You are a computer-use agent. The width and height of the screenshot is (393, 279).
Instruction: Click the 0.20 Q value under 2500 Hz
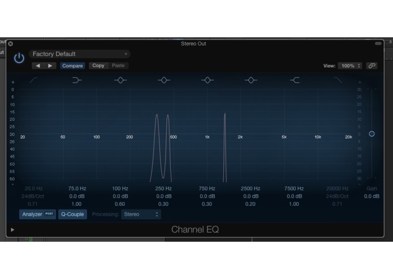251,204
